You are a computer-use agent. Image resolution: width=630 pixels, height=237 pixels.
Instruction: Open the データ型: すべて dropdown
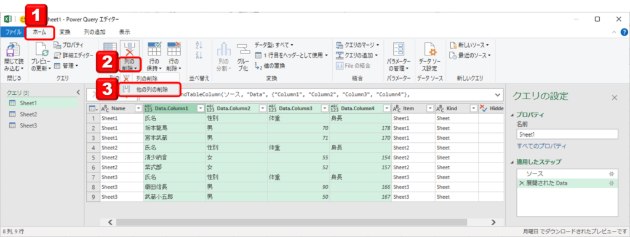[x=274, y=45]
